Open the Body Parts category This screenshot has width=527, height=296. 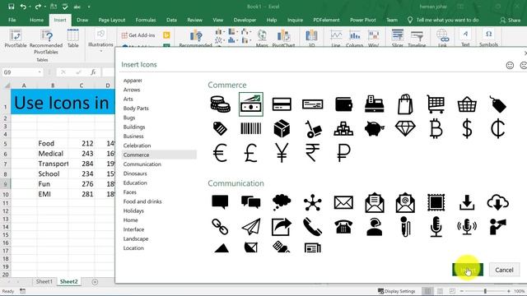click(136, 109)
